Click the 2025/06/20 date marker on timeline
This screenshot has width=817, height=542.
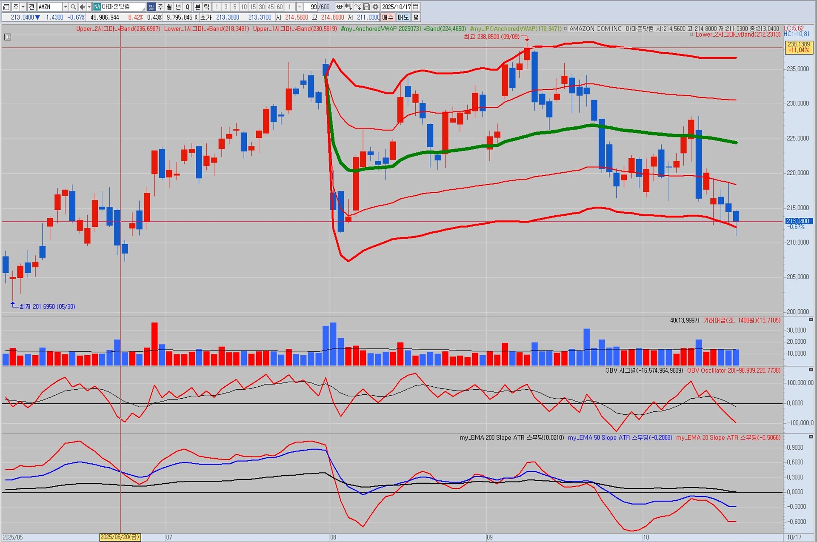tap(120, 537)
